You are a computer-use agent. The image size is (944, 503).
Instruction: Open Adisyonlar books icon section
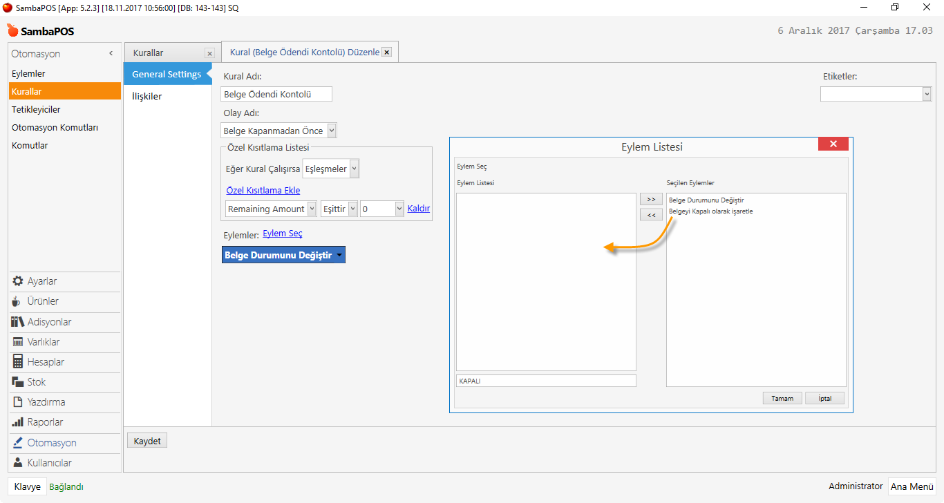pyautogui.click(x=18, y=322)
